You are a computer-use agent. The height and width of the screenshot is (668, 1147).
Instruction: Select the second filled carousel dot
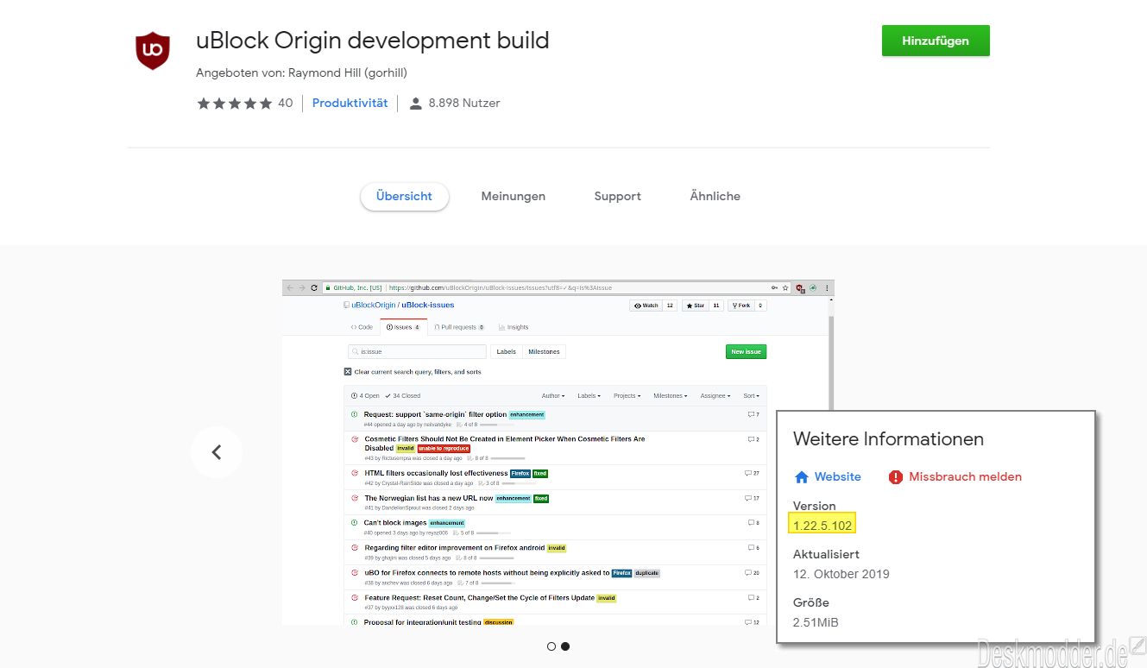pos(565,646)
